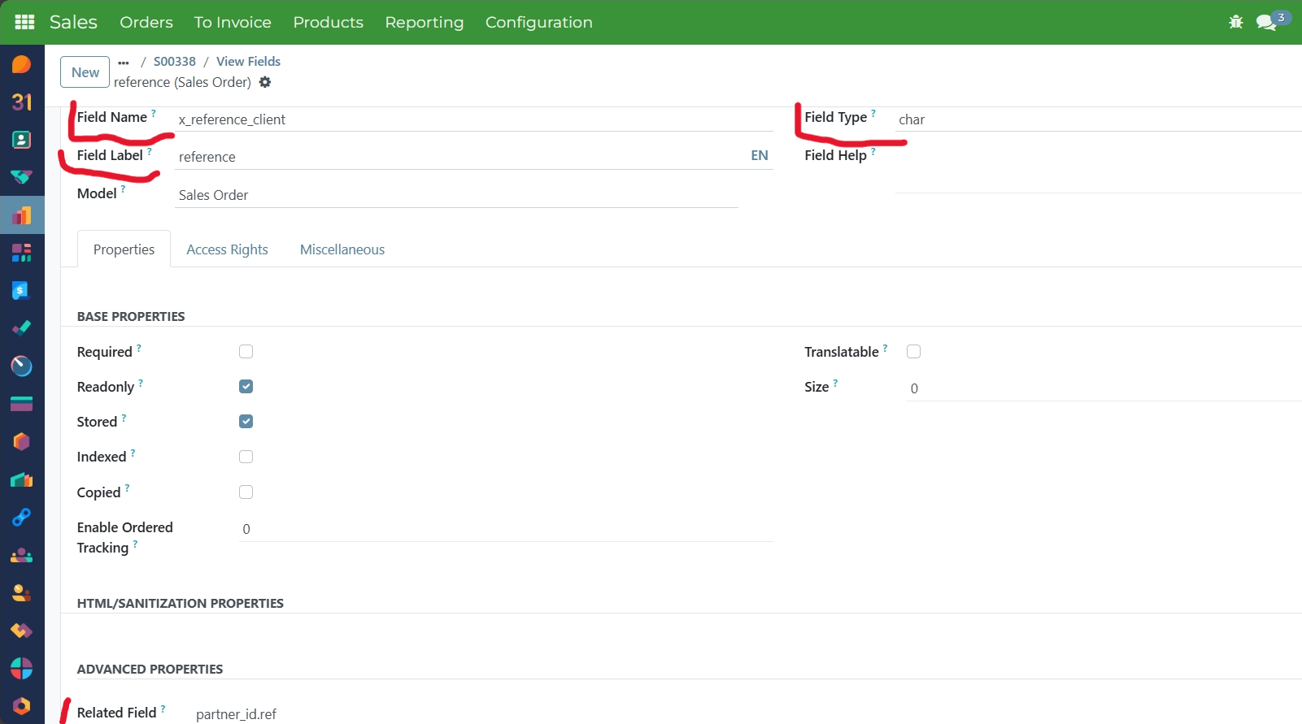Go back to the S00338 breadcrumb
1302x724 pixels.
pos(175,62)
